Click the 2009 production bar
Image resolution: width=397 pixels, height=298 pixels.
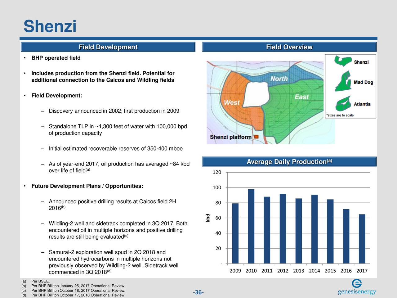(235, 233)
